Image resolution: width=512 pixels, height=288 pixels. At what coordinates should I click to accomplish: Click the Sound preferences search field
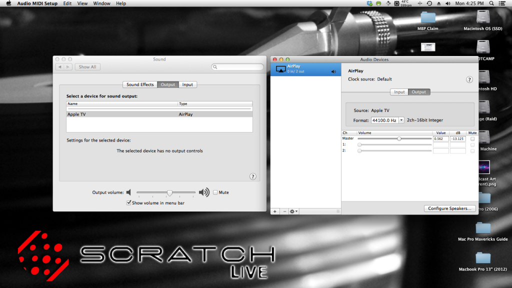[237, 67]
